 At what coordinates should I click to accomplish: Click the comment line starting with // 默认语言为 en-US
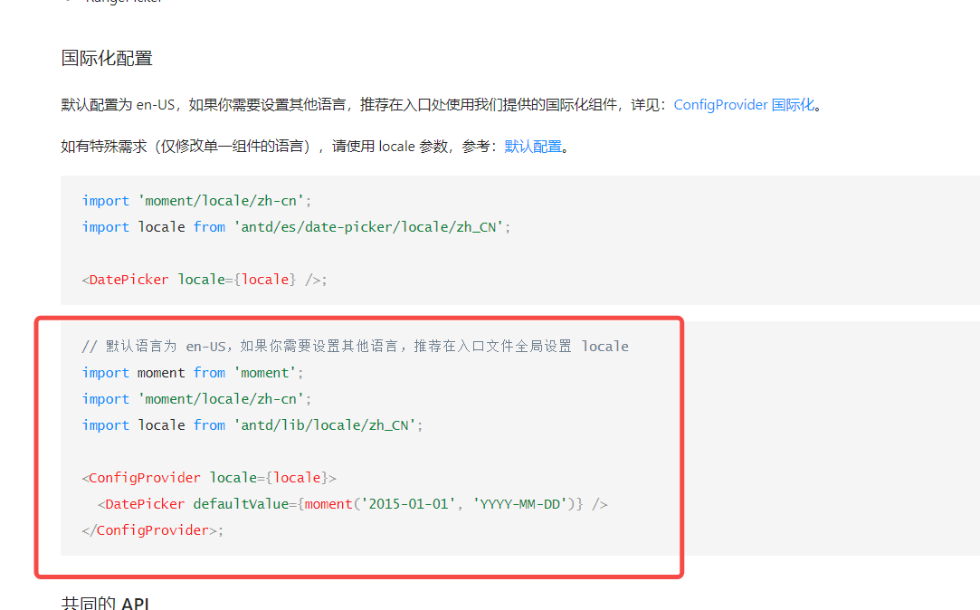tap(355, 347)
